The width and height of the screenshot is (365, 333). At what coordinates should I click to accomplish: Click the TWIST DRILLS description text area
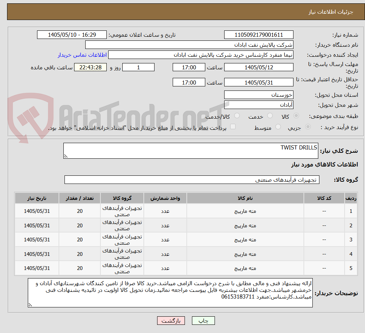[190, 151]
